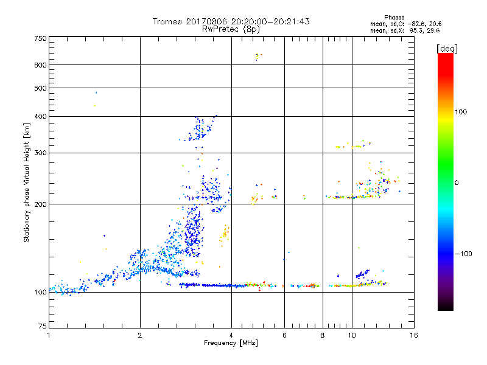The image size is (487, 365).
Task: Click the y-axis tick label '750'
Action: [x=41, y=38]
